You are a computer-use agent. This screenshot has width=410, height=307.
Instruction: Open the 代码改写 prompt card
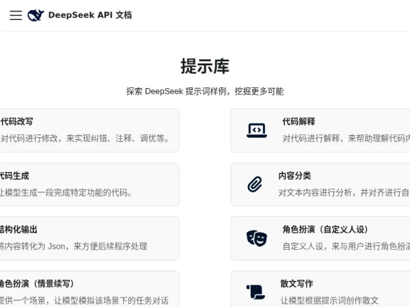tap(89, 130)
